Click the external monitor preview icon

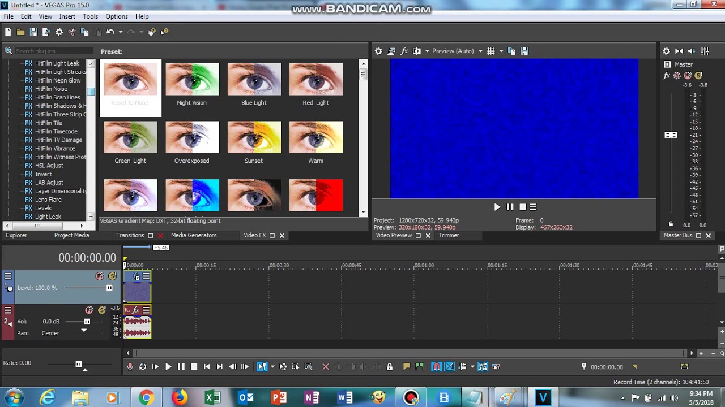click(x=391, y=51)
